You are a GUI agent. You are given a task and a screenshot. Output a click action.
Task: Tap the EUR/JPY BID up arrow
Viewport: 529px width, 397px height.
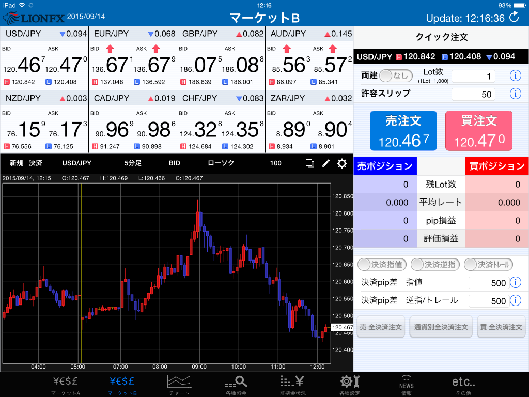110,49
